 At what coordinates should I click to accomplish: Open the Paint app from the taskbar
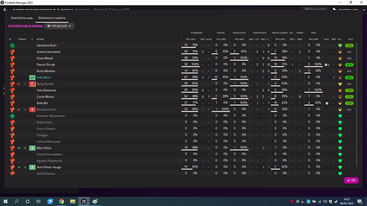click(95, 201)
